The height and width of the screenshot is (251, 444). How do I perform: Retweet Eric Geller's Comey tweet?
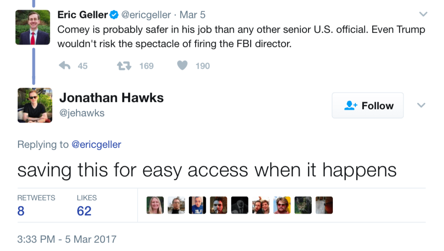[x=123, y=65]
